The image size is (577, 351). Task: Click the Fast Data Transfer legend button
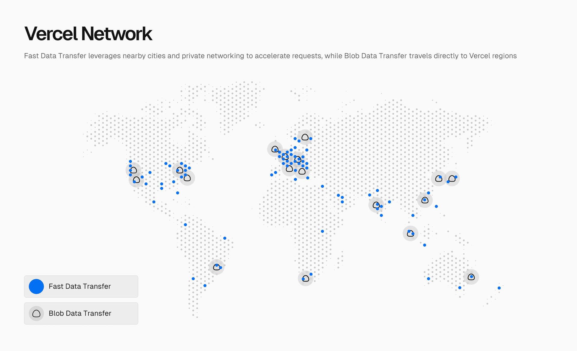coord(81,286)
